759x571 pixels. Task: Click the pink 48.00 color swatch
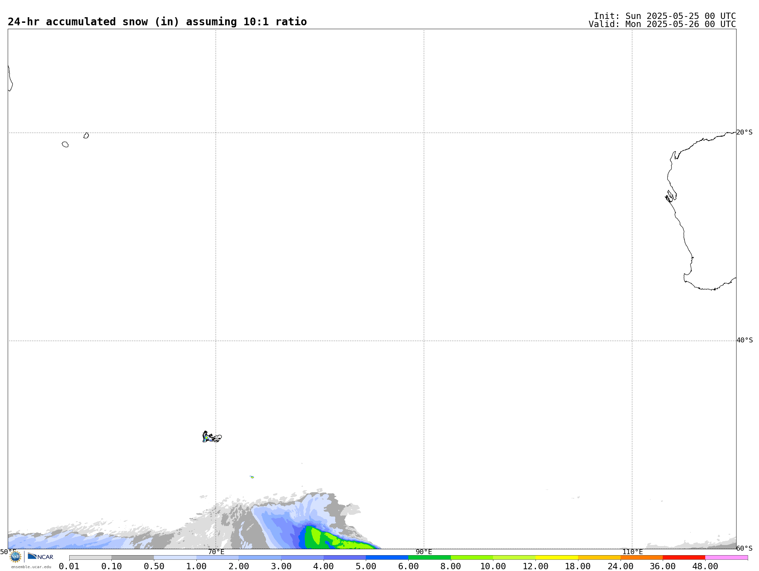click(726, 558)
